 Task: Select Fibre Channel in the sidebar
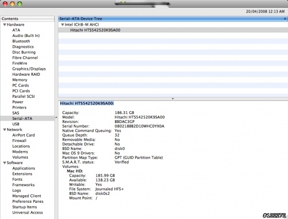(25, 58)
